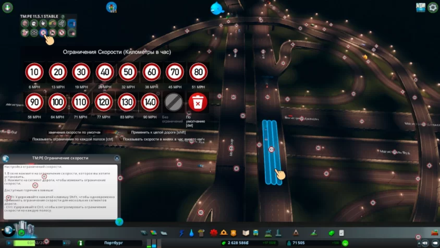Screen dimensions: 440x248
Task: Click the green arrow round button top-left
Action: (x=8, y=7)
